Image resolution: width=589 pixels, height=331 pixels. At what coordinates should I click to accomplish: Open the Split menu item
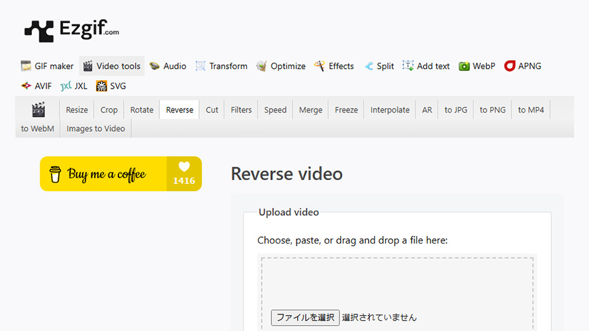pos(379,66)
